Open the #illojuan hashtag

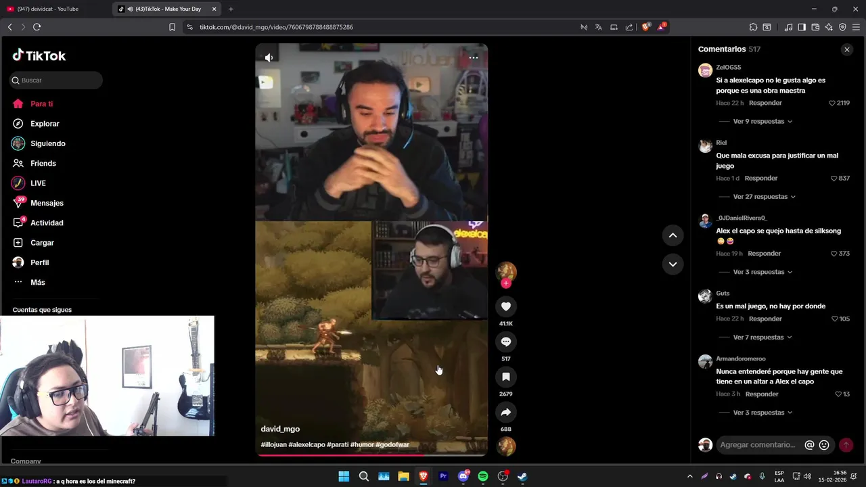[273, 445]
